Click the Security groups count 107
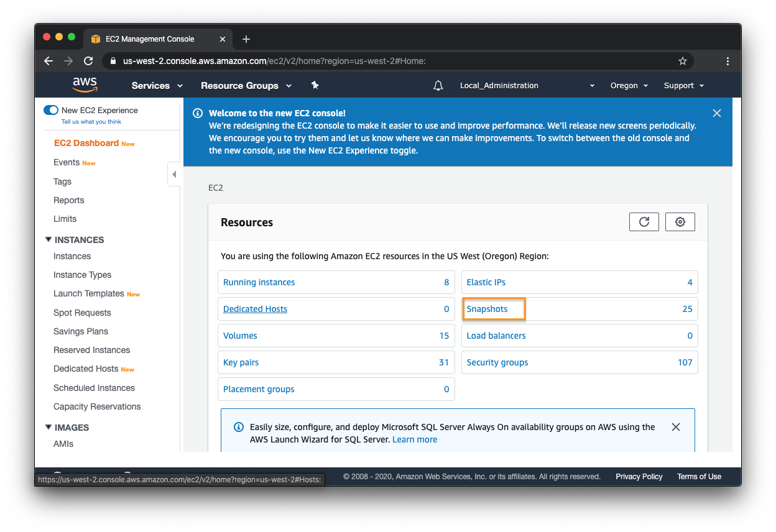This screenshot has width=776, height=532. [685, 362]
